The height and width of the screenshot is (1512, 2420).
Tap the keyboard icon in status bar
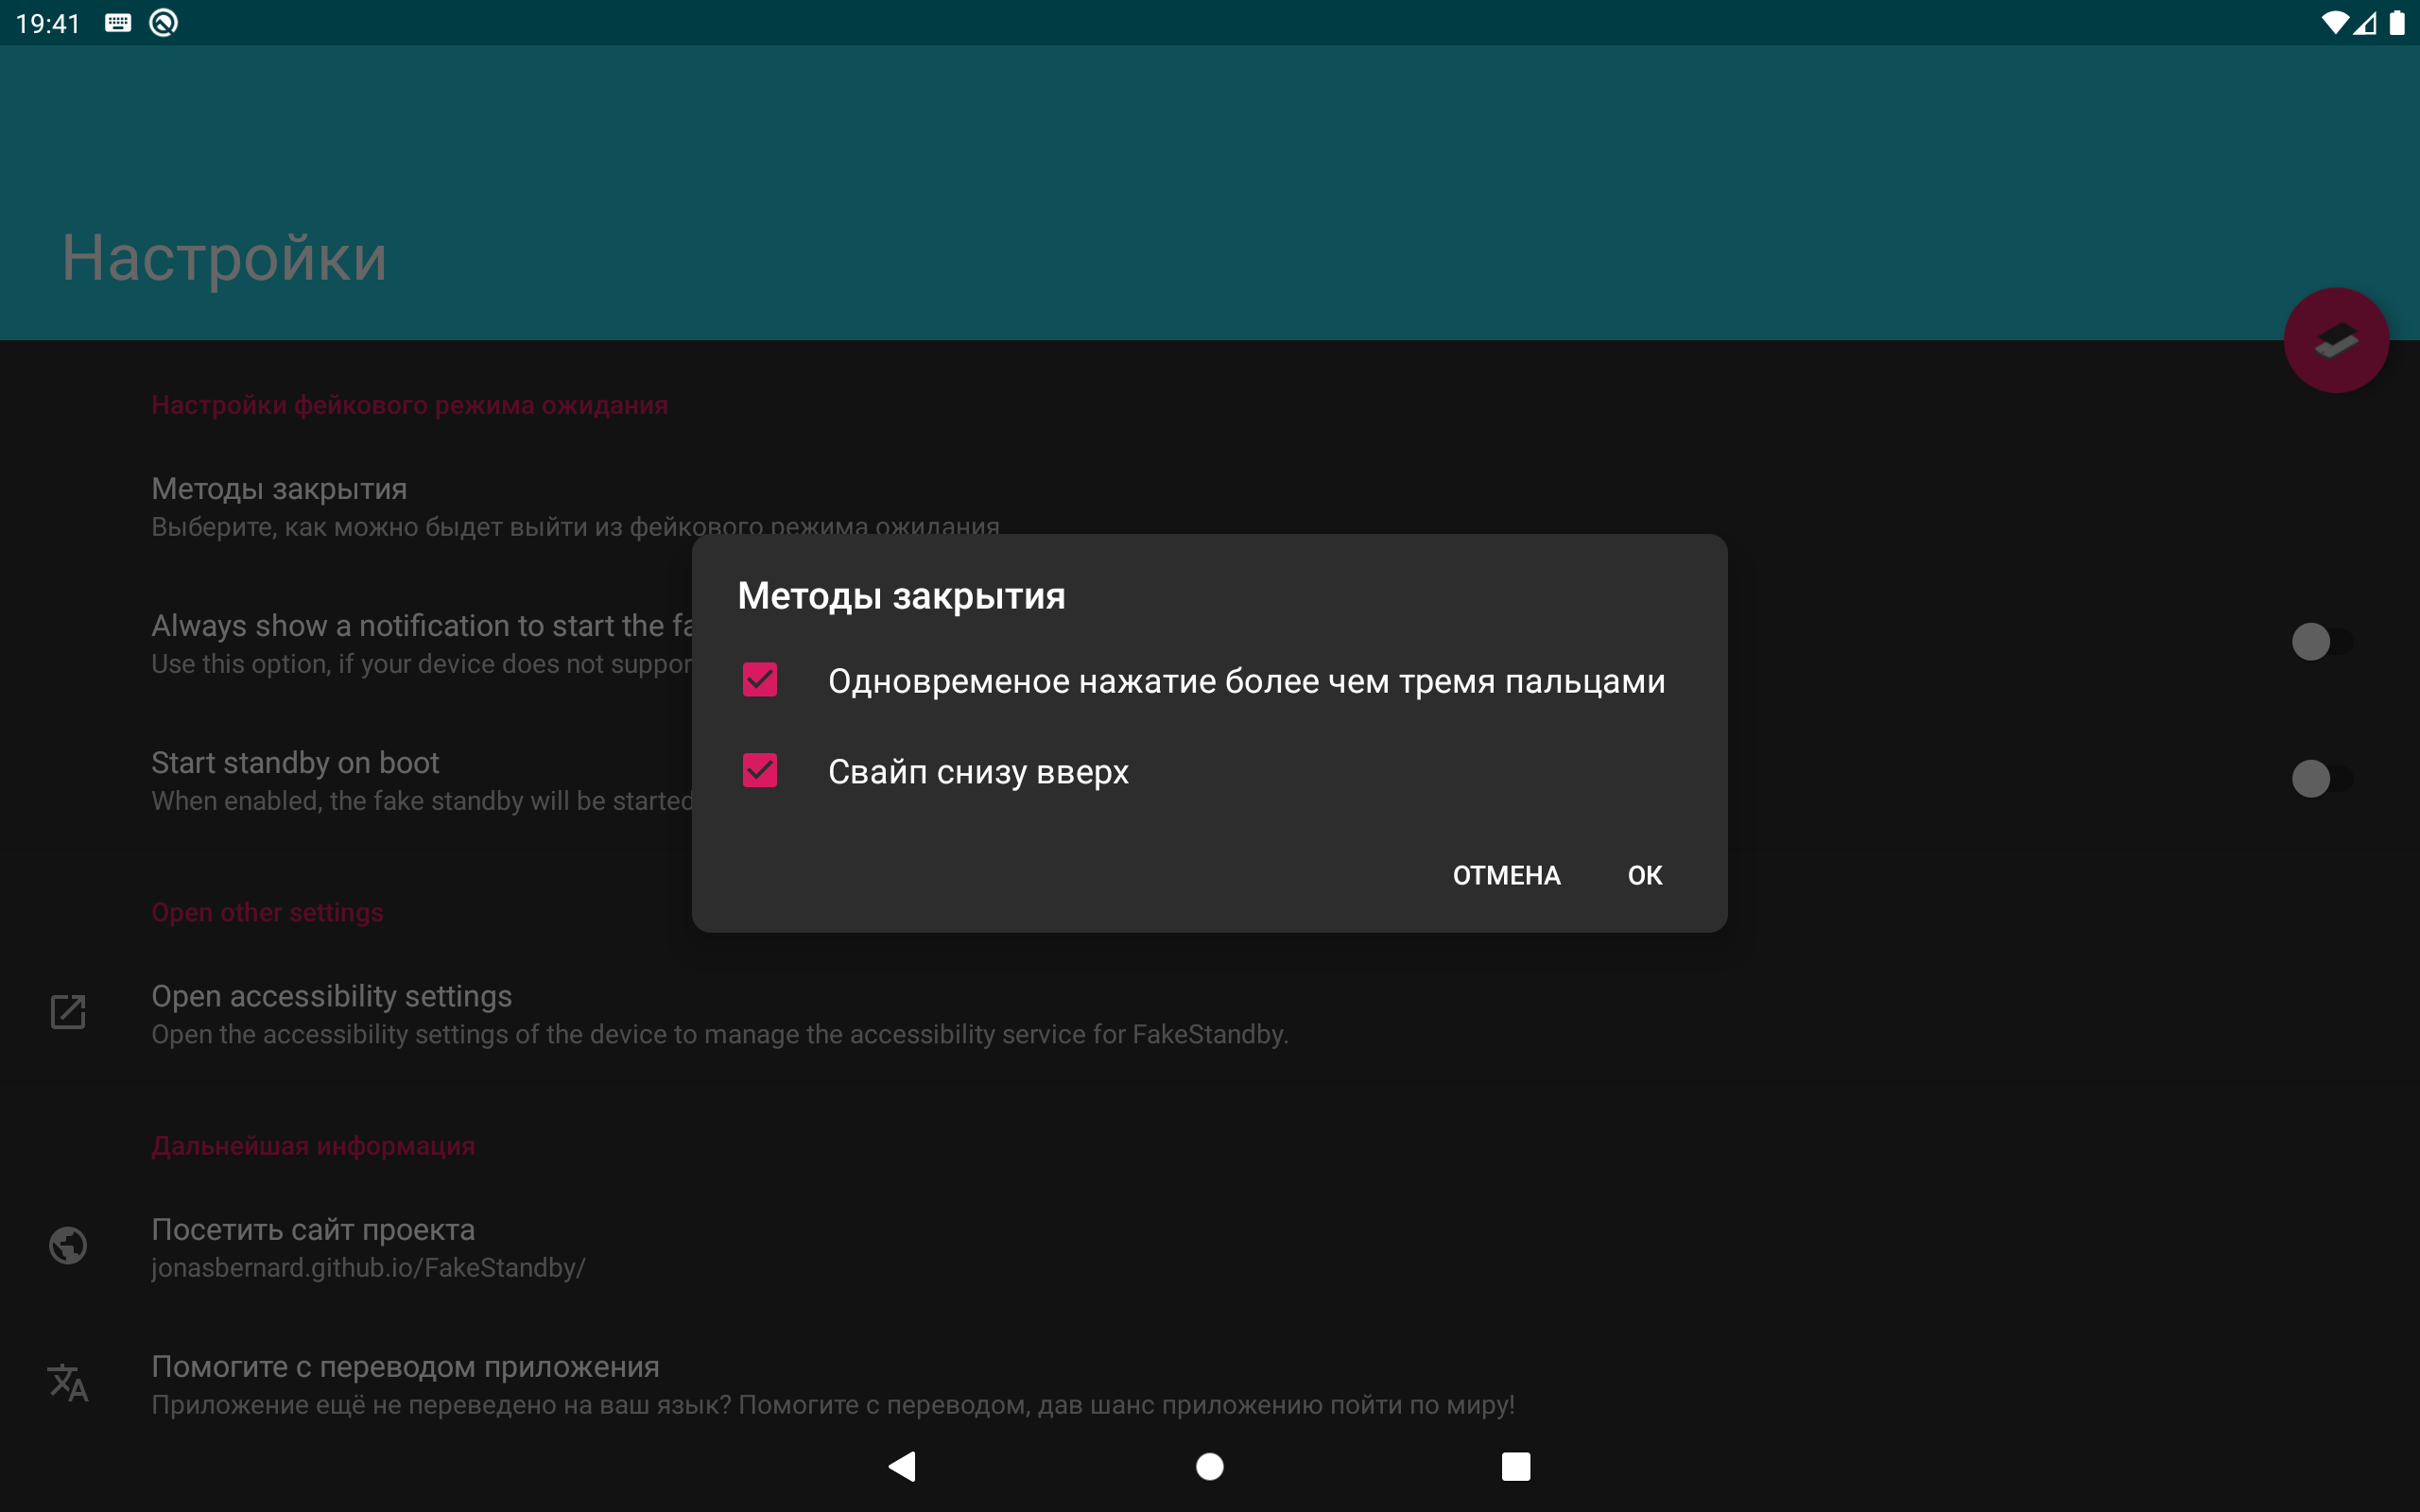coord(118,23)
